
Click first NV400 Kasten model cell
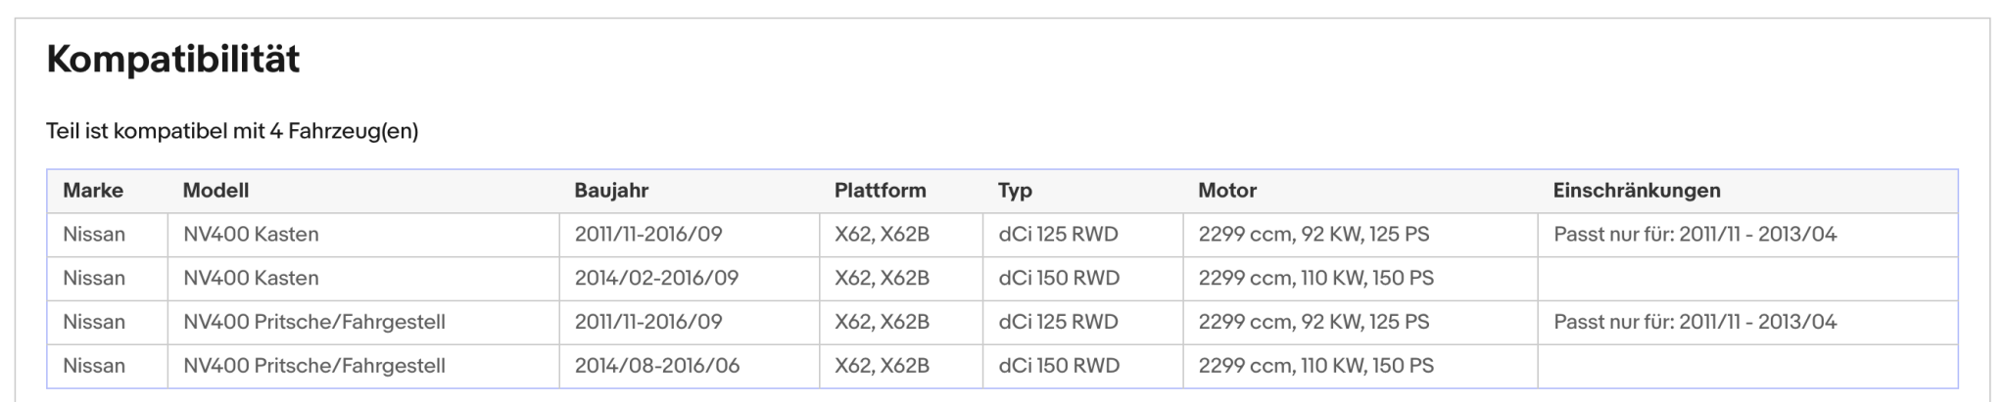363,235
